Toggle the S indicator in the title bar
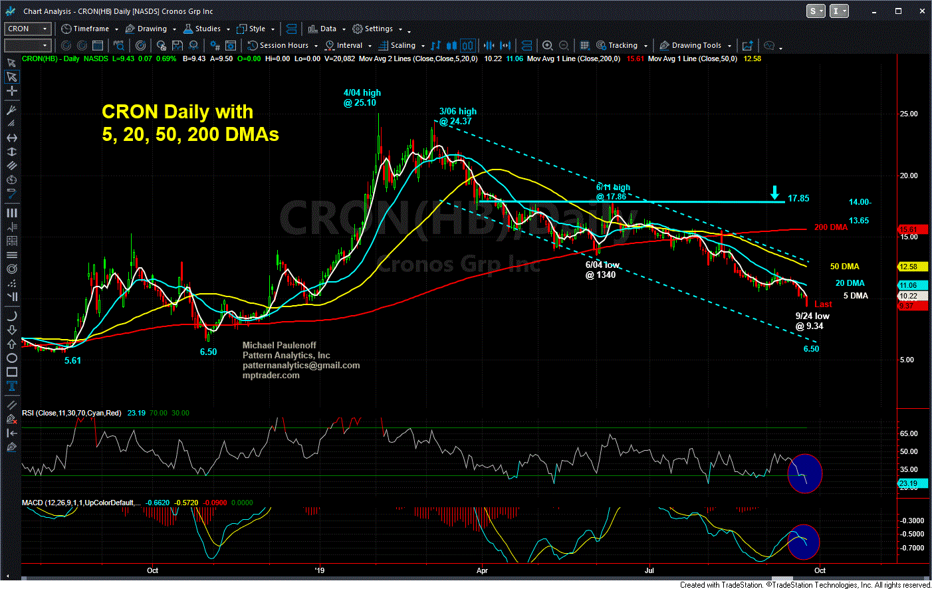 pyautogui.click(x=816, y=11)
